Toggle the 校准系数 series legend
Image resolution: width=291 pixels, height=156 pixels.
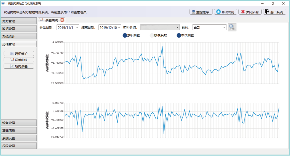point(158,35)
